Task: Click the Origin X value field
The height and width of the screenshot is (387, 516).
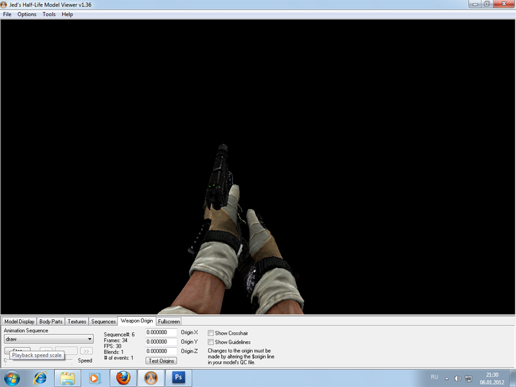Action: [x=161, y=332]
